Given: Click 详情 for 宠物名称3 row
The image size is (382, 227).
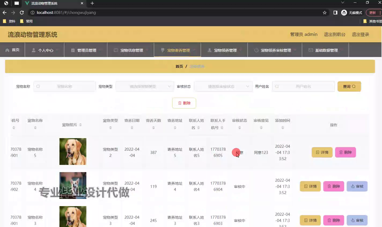Looking at the screenshot, I should (310, 220).
